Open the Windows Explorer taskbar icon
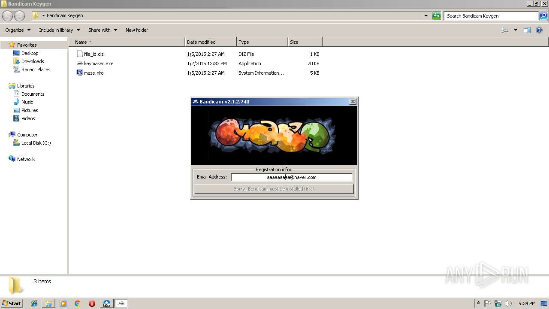Viewport: 549px width, 309px height. [x=48, y=303]
